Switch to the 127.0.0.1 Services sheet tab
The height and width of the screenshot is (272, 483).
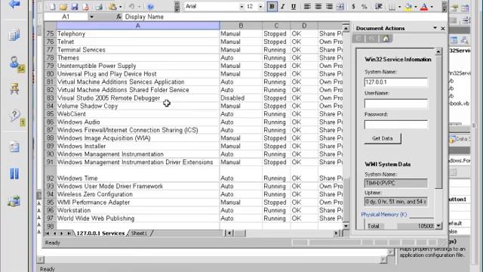100,233
